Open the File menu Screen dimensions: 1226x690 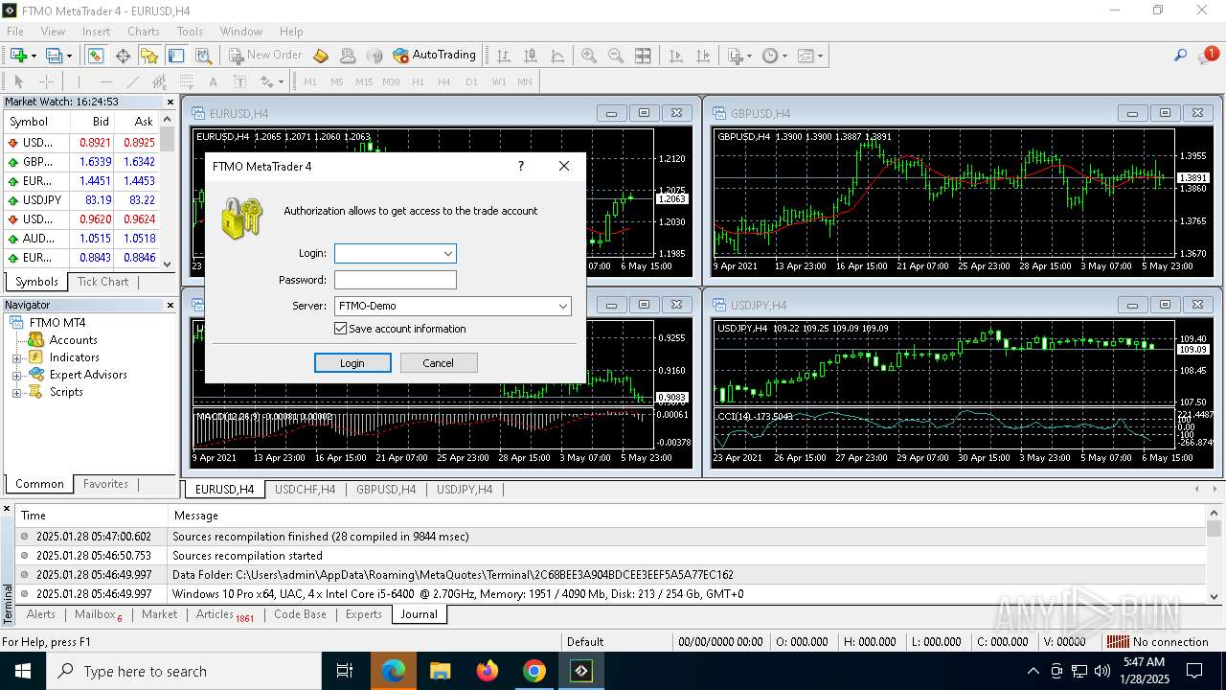pyautogui.click(x=15, y=32)
